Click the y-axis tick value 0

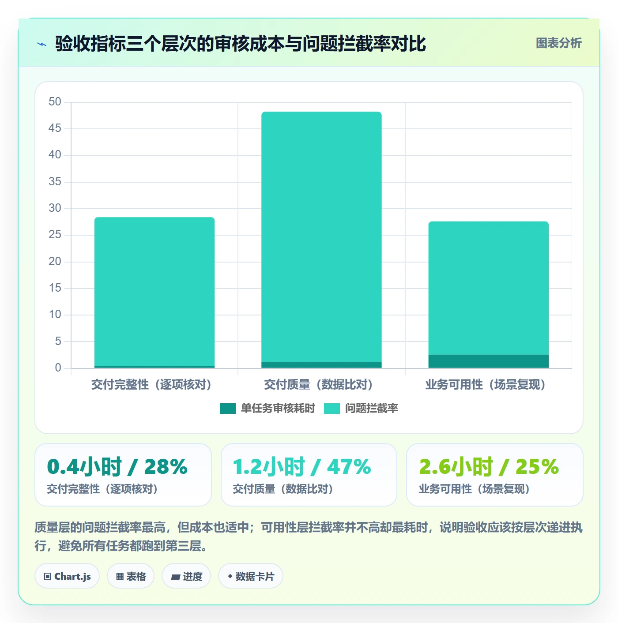[x=58, y=368]
